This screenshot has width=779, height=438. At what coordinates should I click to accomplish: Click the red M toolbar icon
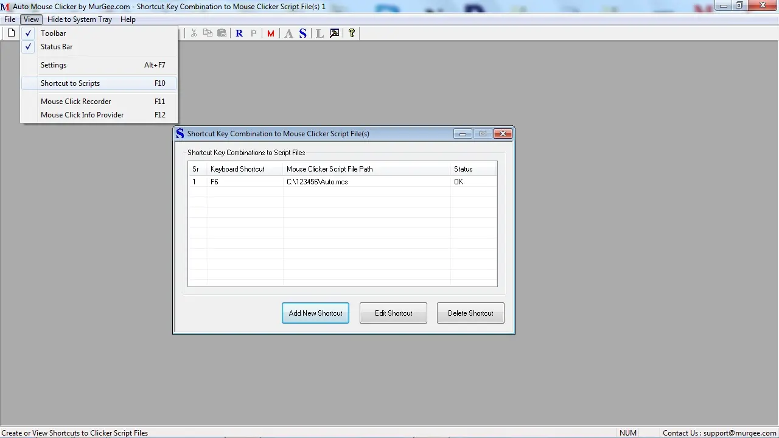[271, 33]
